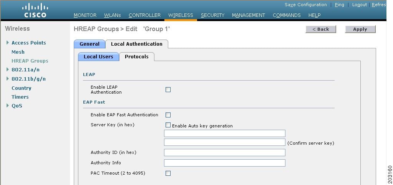Click the Back button
This screenshot has width=393, height=185.
coord(320,29)
